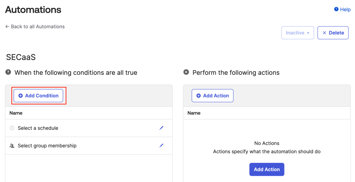Select the 'Select group membership' row
Image resolution: width=355 pixels, height=182 pixels.
[47, 146]
